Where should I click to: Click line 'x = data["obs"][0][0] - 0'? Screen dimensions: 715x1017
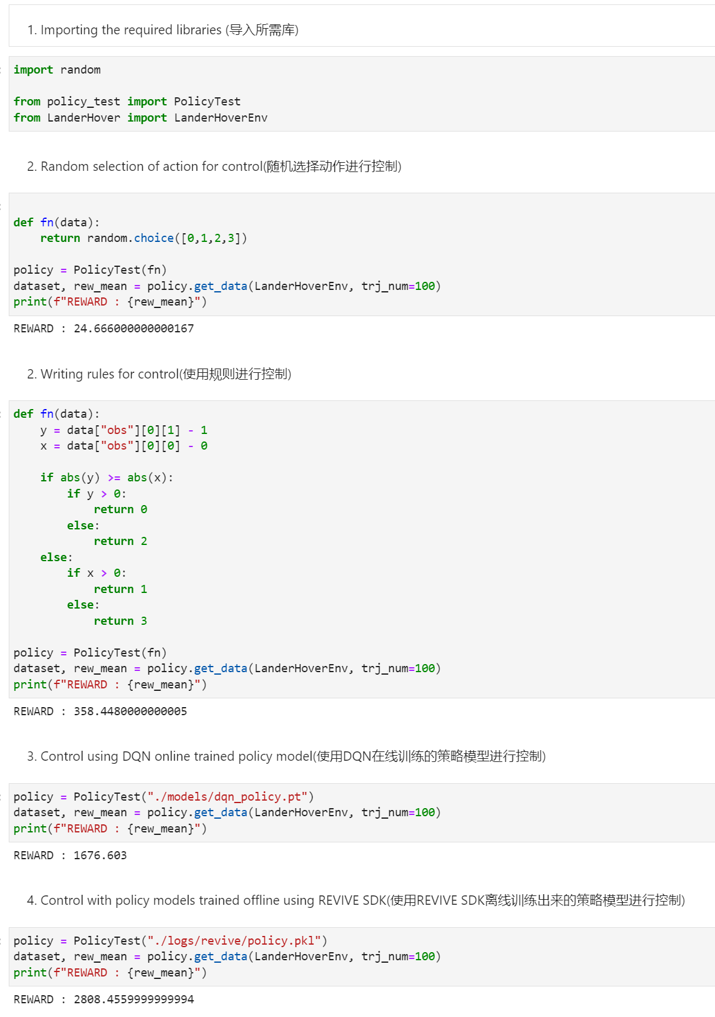[x=124, y=446]
